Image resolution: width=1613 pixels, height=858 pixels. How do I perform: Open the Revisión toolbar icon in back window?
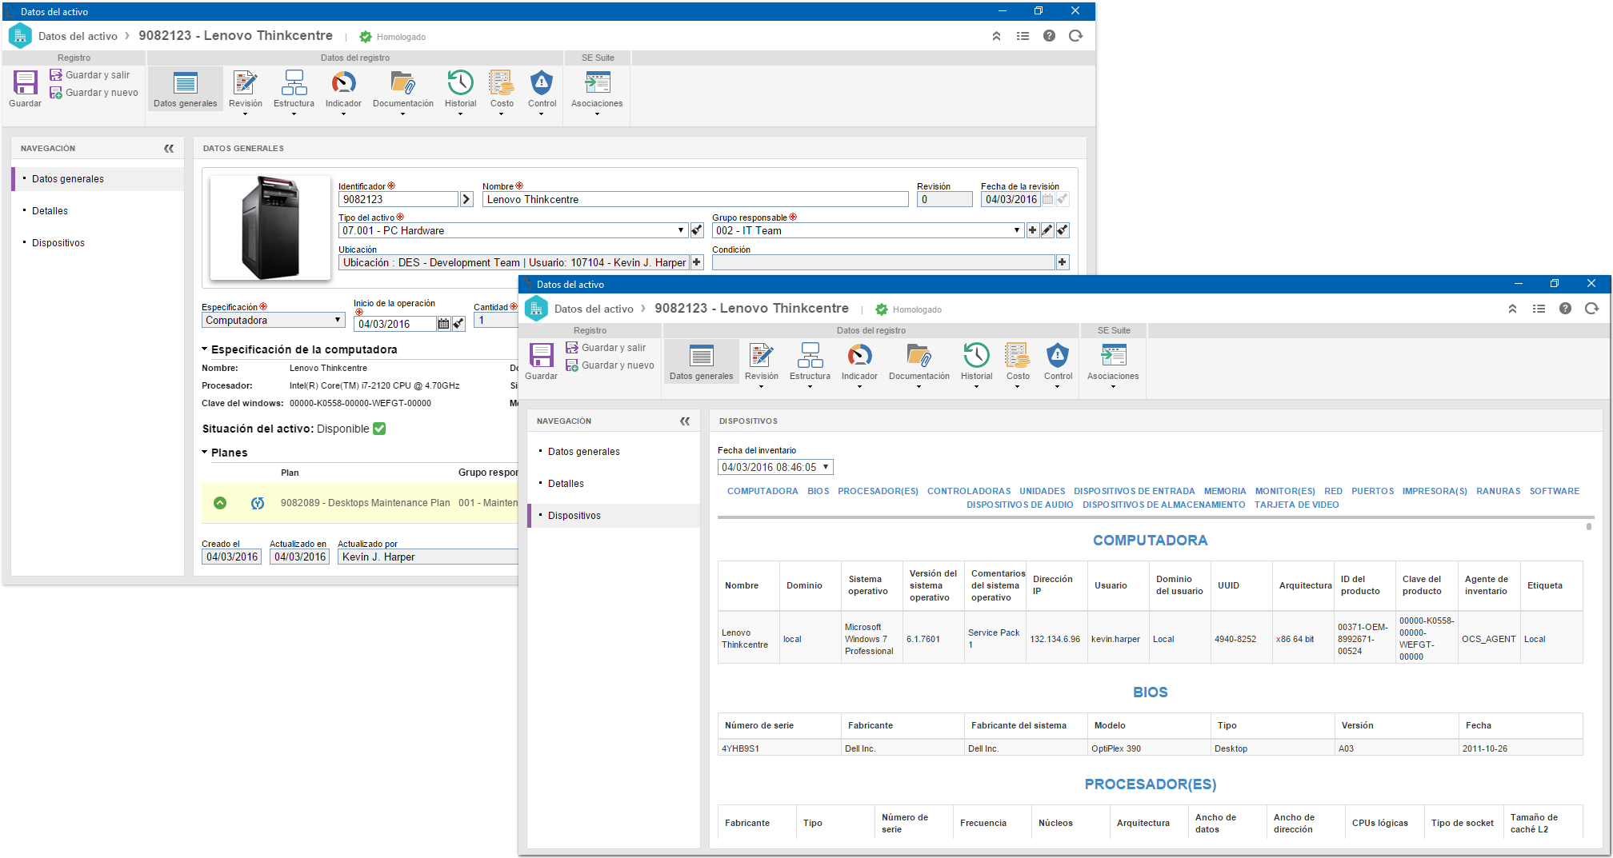point(245,83)
